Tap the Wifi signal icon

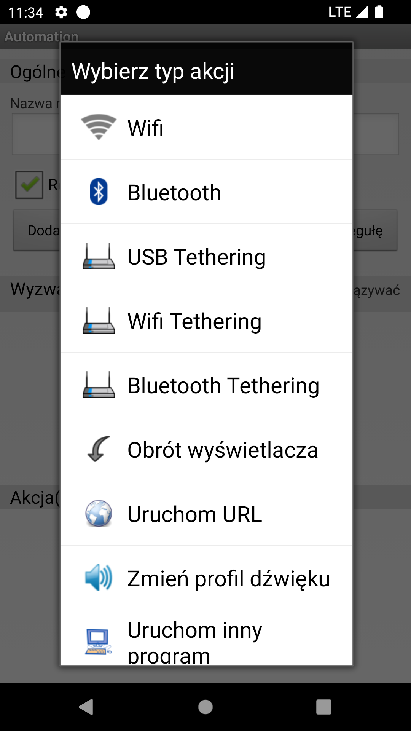[x=99, y=127]
